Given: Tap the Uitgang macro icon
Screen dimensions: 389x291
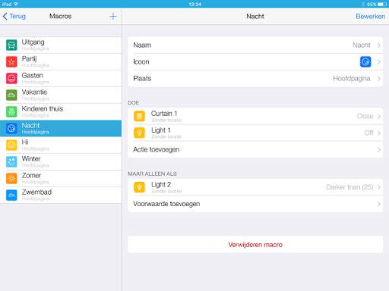Looking at the screenshot, I should point(11,45).
